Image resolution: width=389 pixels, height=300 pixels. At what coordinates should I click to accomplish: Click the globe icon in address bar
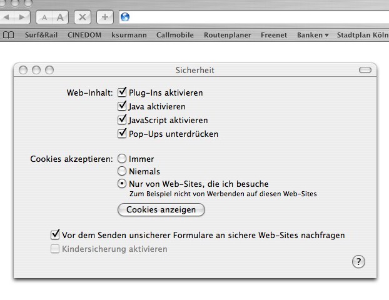125,17
